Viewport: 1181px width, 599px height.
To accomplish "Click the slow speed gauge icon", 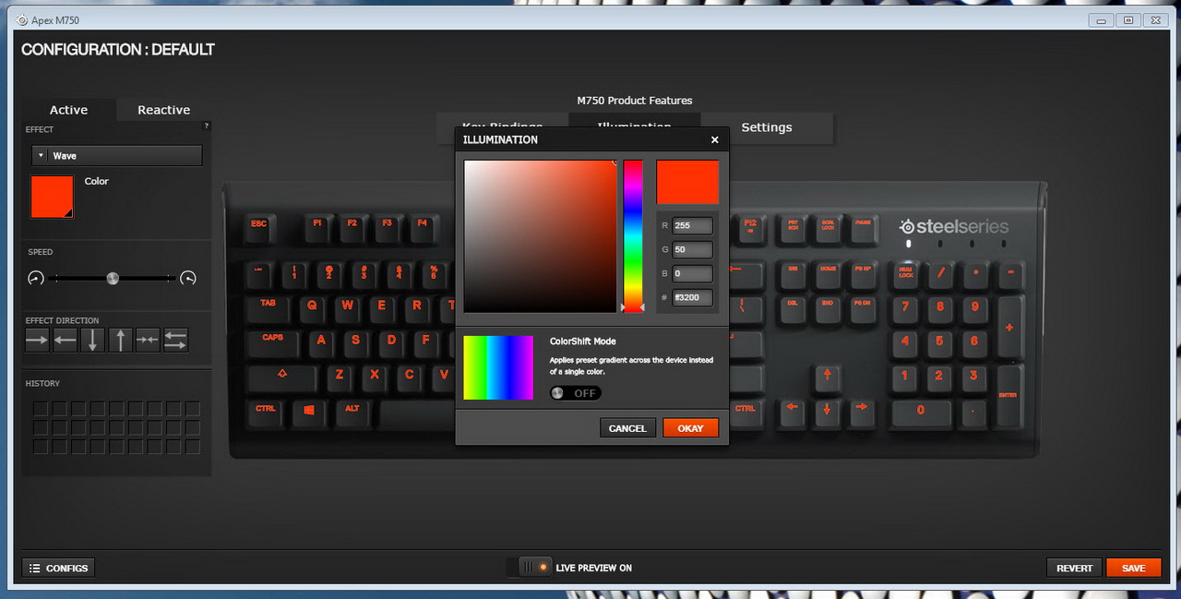I will [x=36, y=278].
